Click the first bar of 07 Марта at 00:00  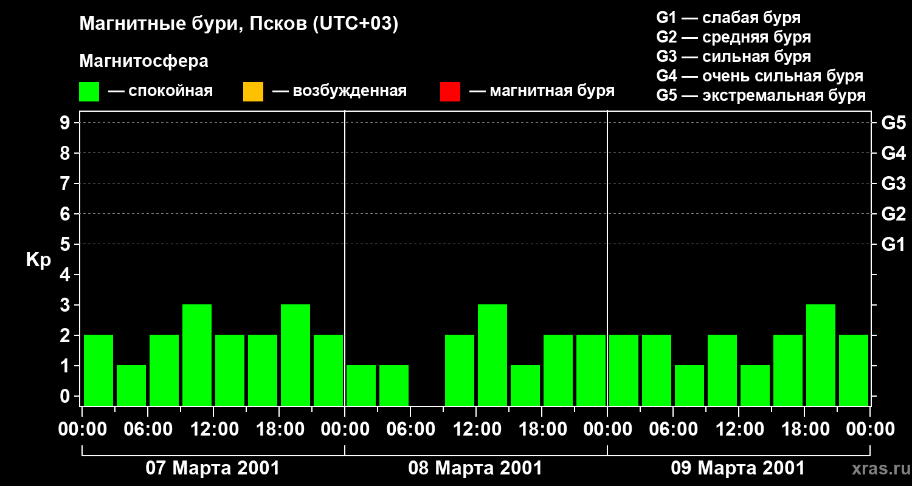(x=98, y=370)
